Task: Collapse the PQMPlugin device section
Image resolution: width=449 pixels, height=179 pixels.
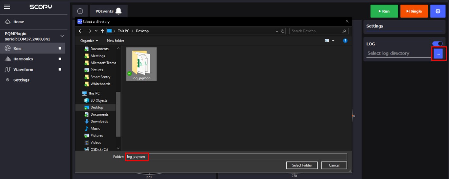Action: 62,36
